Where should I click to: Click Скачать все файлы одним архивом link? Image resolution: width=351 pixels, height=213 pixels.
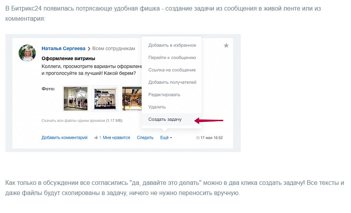pos(82,120)
